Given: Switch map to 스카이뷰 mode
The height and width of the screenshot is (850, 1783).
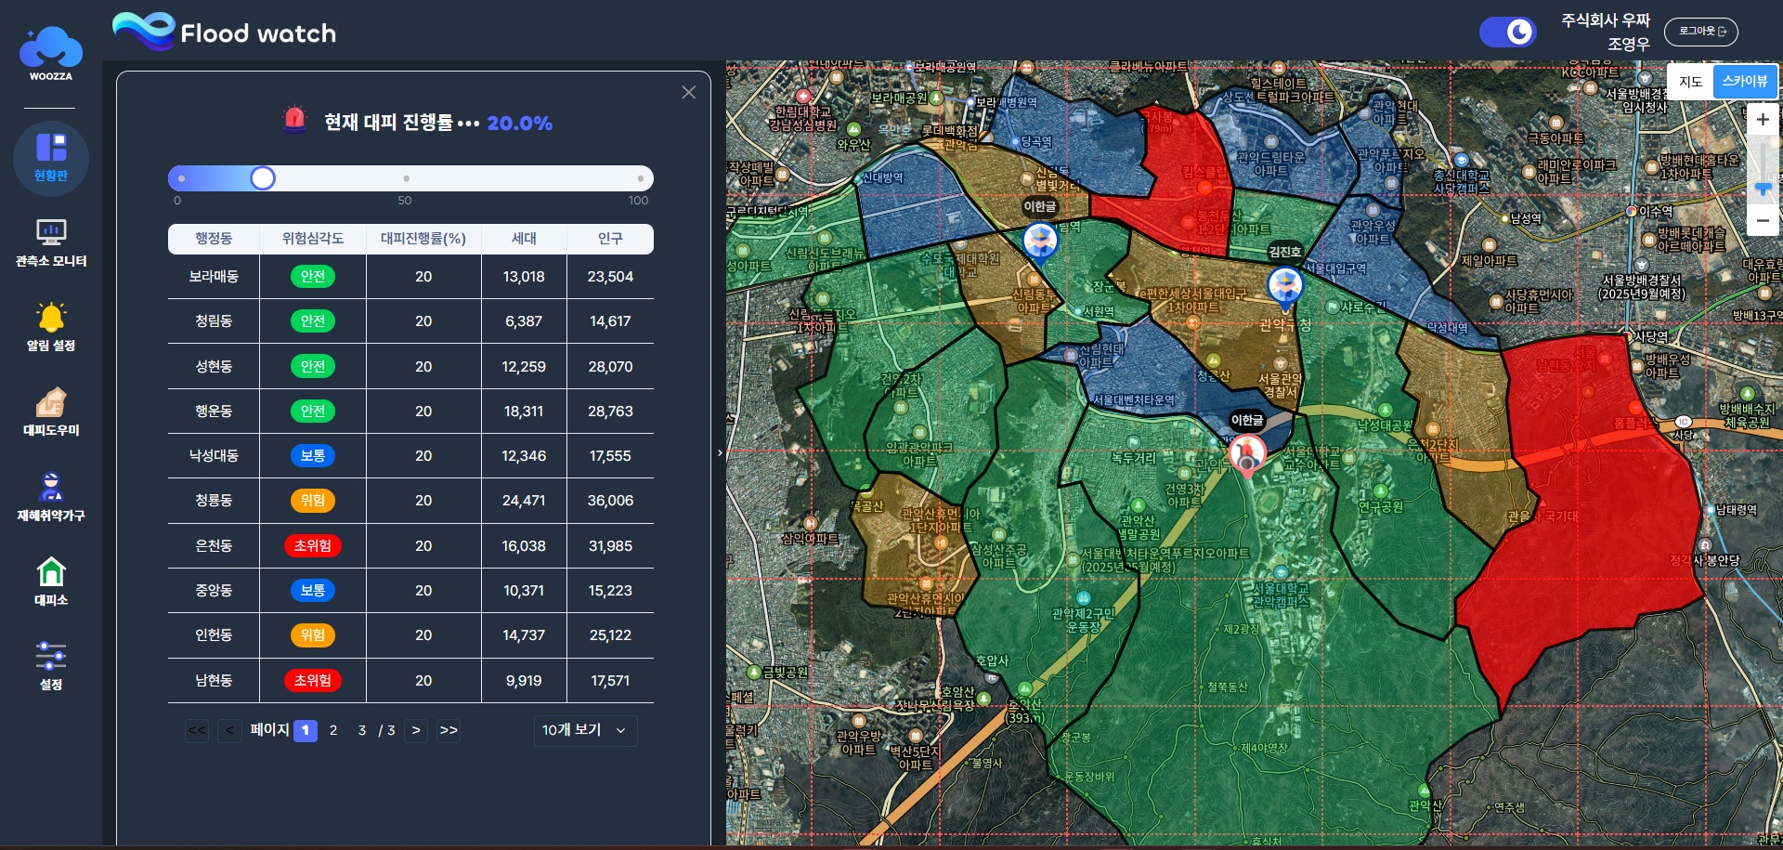Looking at the screenshot, I should [1744, 82].
